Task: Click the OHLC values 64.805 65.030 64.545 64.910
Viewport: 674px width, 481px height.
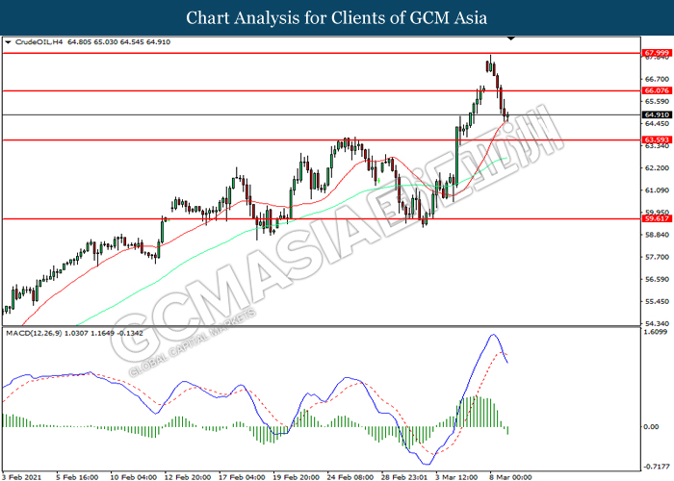Action: (119, 42)
